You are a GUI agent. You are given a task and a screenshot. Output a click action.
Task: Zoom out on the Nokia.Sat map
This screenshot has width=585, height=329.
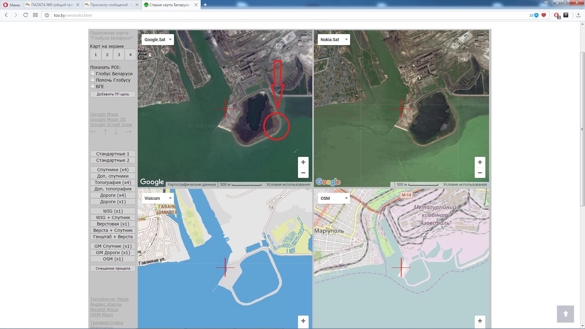click(480, 173)
